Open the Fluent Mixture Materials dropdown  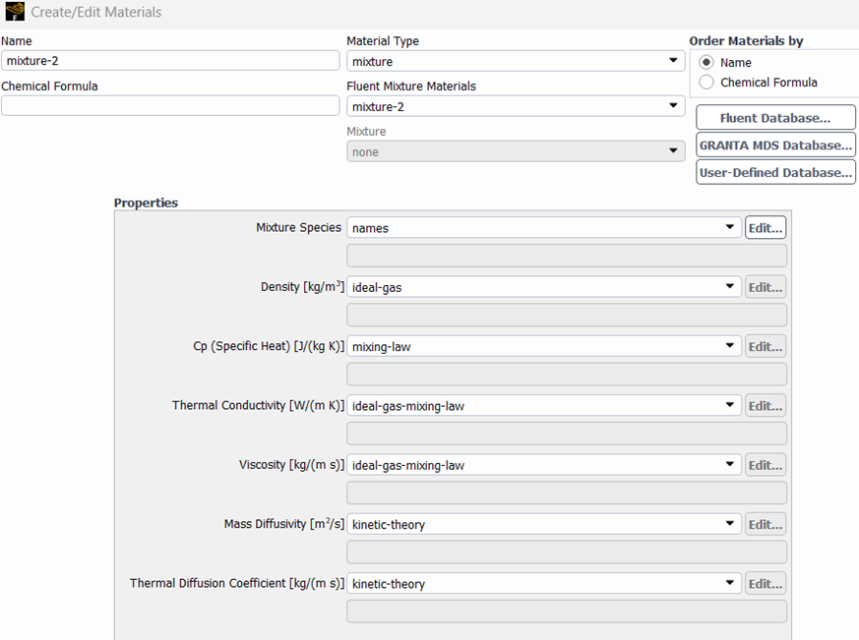[x=516, y=106]
